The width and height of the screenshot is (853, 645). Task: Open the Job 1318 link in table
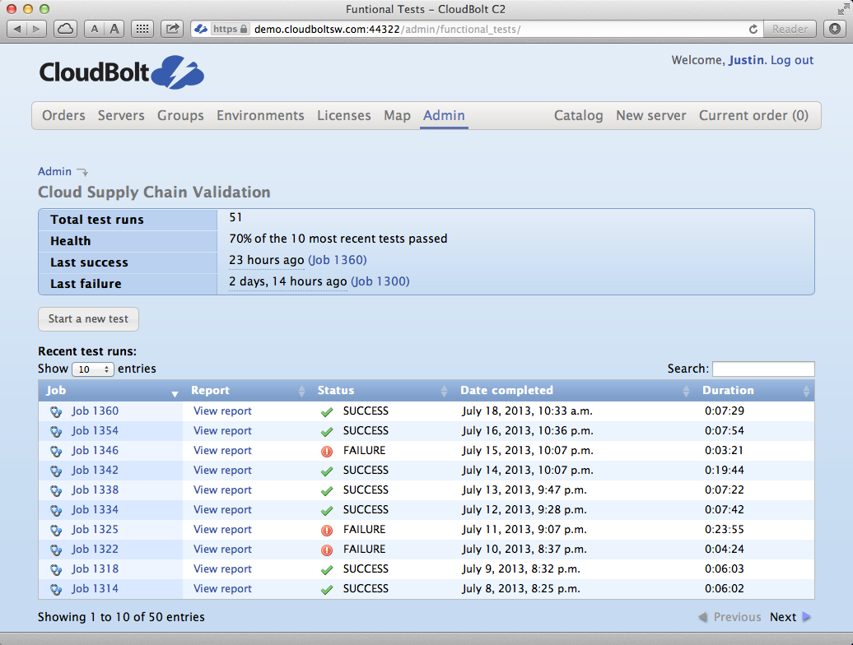click(x=96, y=569)
